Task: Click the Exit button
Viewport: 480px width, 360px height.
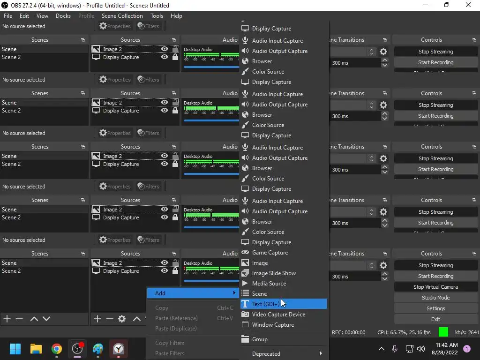Action: click(x=435, y=319)
